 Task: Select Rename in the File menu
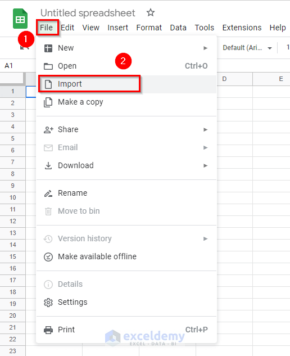point(126,193)
